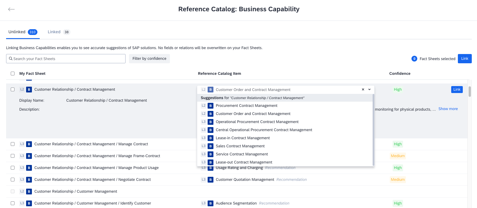Click the table's vertical scrollbar thumb
Image resolution: width=477 pixels, height=208 pixels.
point(470,92)
